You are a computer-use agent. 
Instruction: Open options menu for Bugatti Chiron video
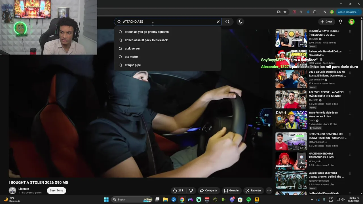click(350, 135)
